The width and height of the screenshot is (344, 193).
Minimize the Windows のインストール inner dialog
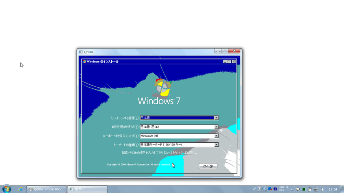click(x=225, y=62)
